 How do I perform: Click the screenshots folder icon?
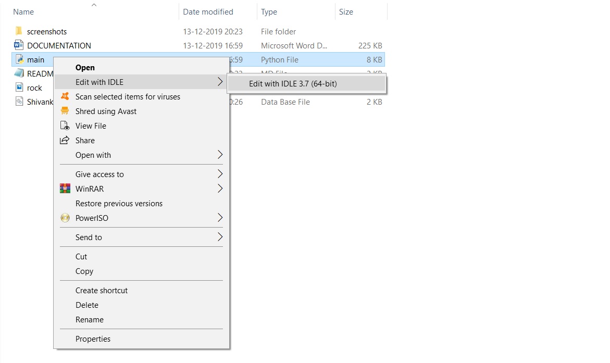pos(19,31)
